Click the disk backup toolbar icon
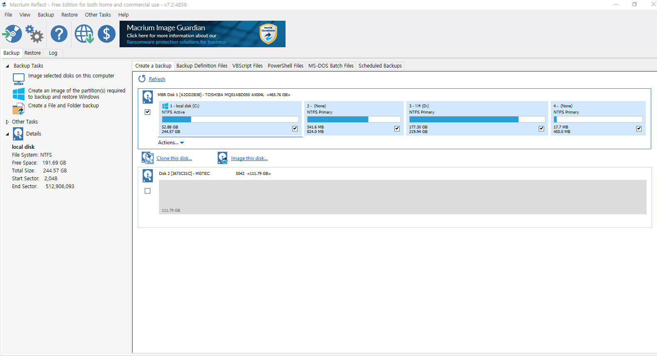Viewport: 657px width, 356px height. click(x=12, y=34)
